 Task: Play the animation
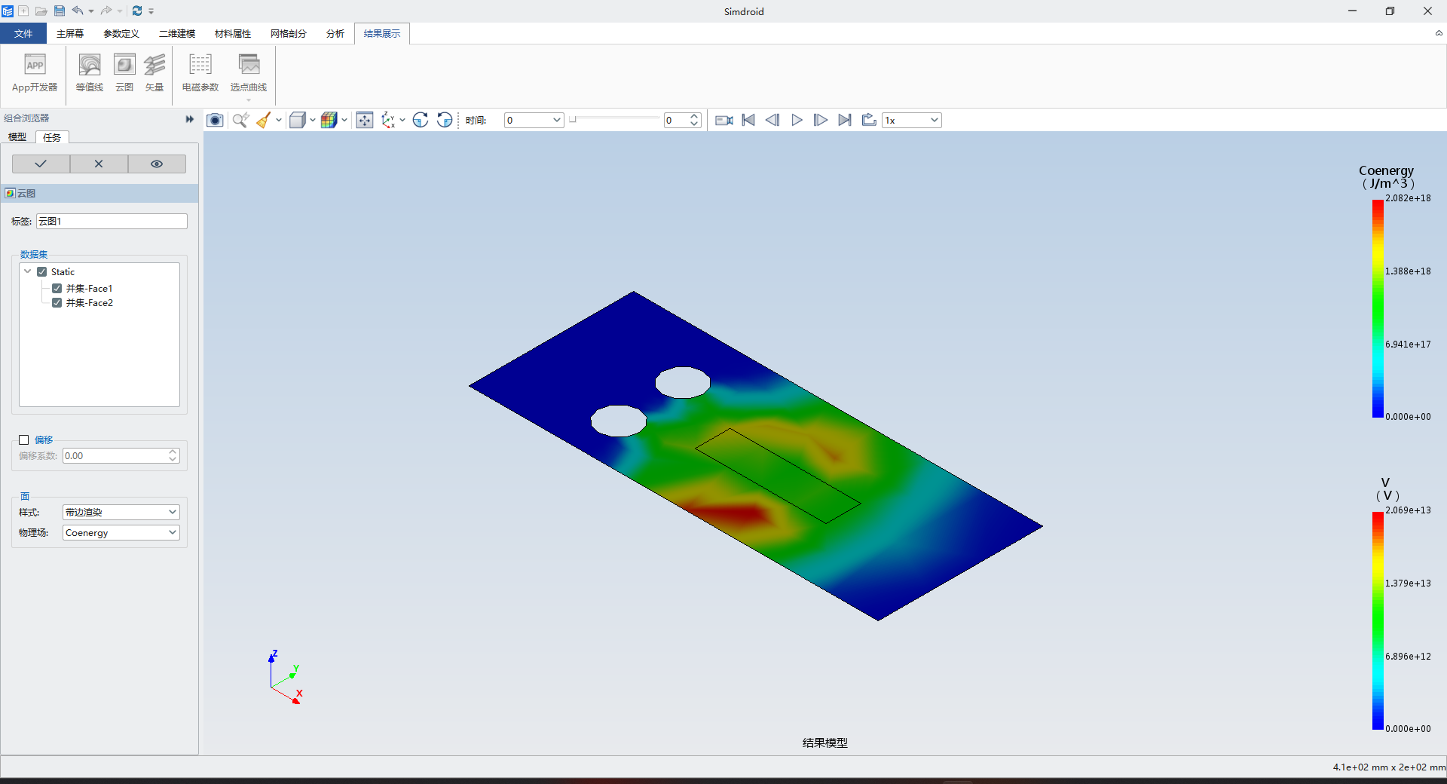(797, 120)
